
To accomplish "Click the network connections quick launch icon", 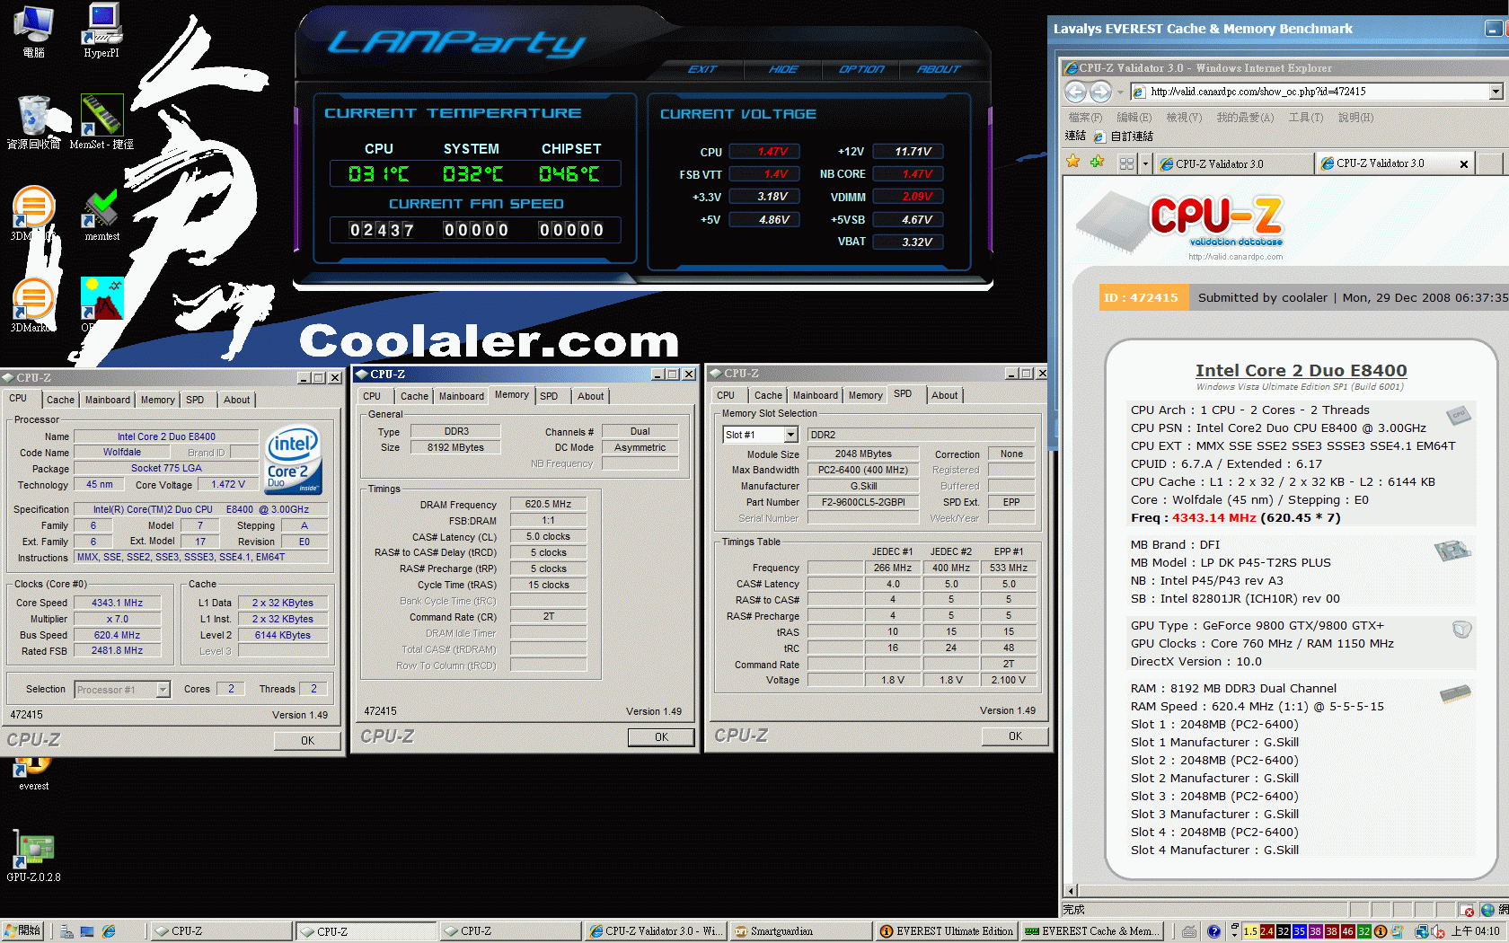I will click(x=66, y=931).
